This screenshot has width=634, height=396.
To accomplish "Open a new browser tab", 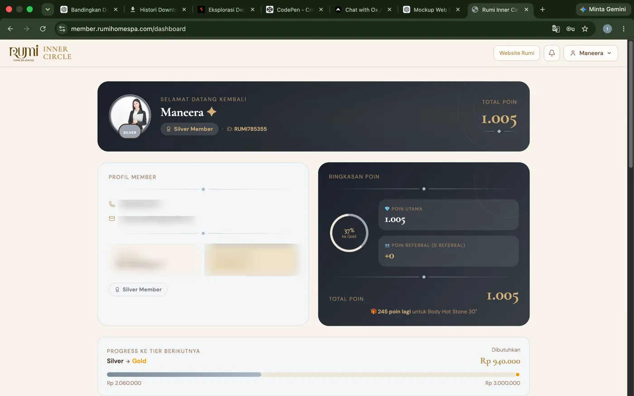I will click(x=543, y=10).
